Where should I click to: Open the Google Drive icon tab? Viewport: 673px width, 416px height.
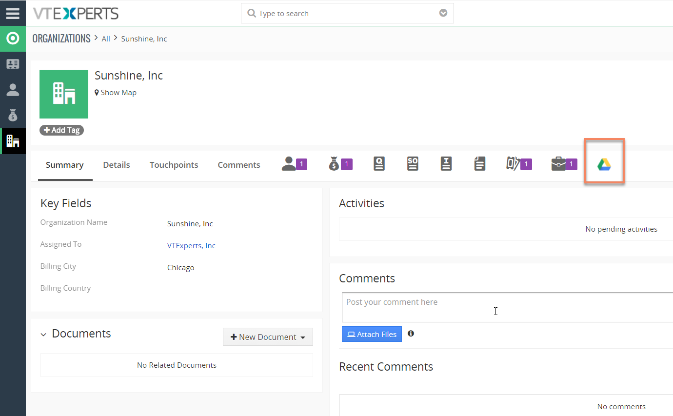(604, 164)
